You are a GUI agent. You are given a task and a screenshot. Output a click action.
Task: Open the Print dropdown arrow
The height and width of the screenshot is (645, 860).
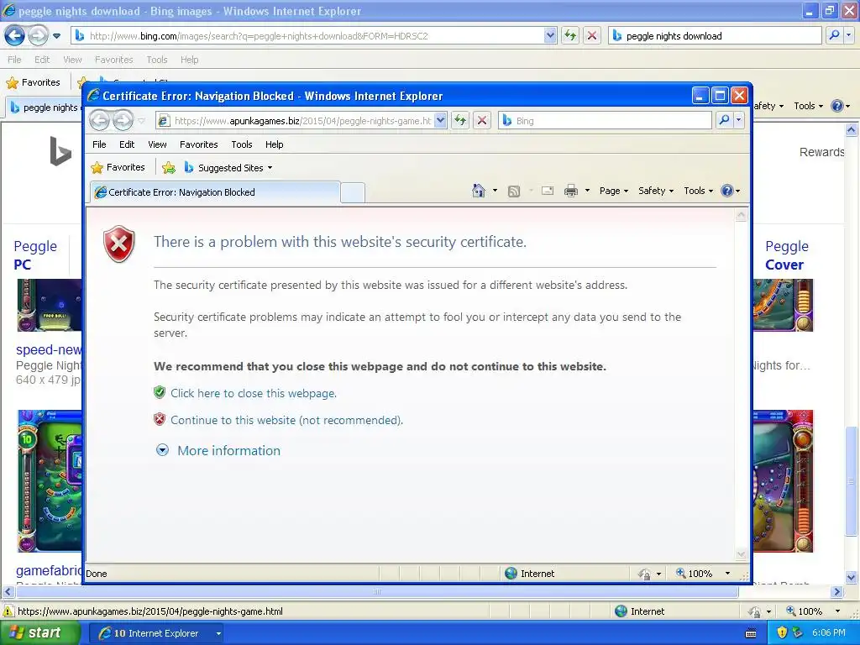click(587, 191)
